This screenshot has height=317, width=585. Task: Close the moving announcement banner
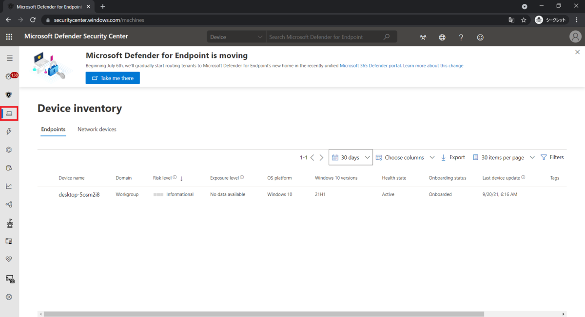click(x=578, y=52)
